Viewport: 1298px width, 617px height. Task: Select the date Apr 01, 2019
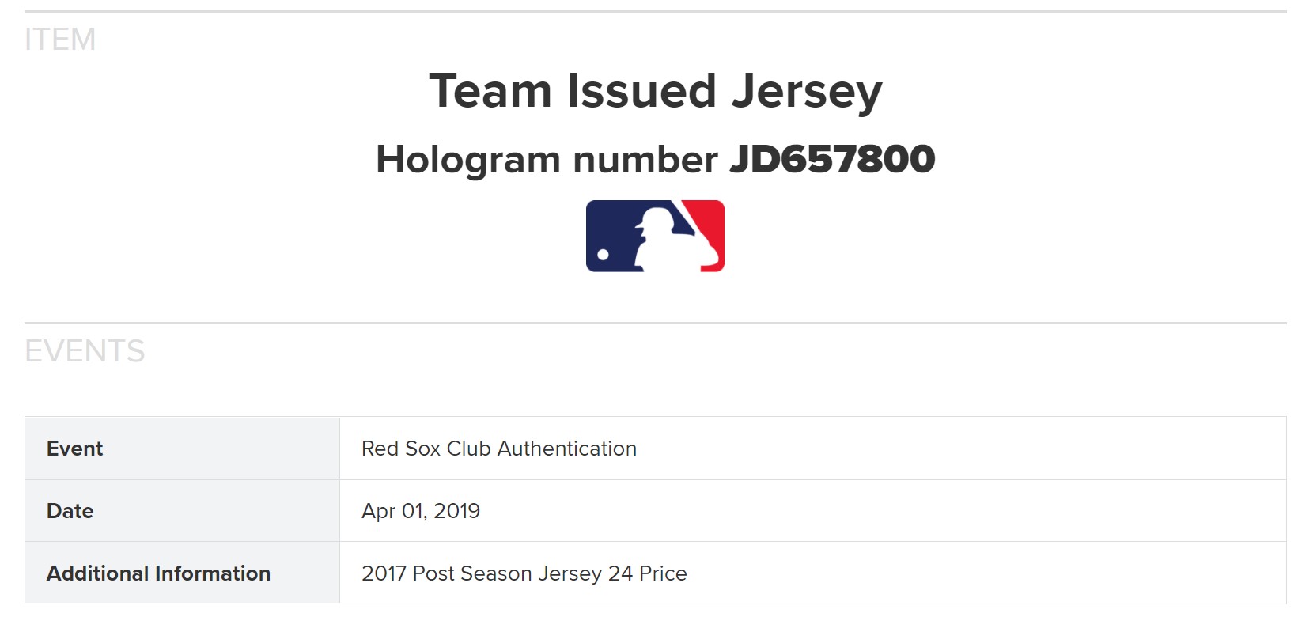[421, 511]
